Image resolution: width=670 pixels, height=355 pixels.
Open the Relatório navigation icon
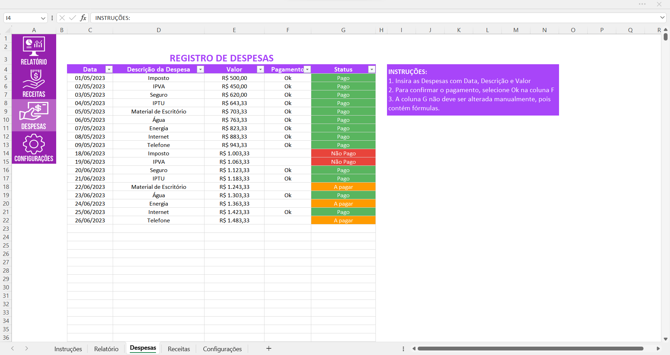pos(34,50)
